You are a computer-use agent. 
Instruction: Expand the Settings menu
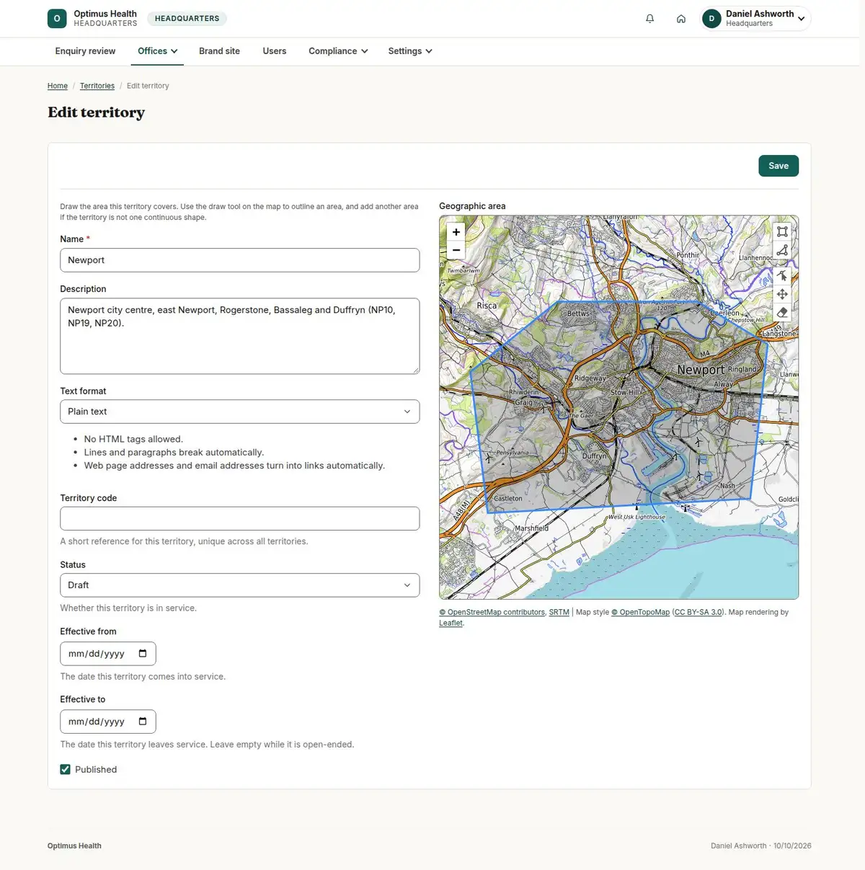(410, 51)
